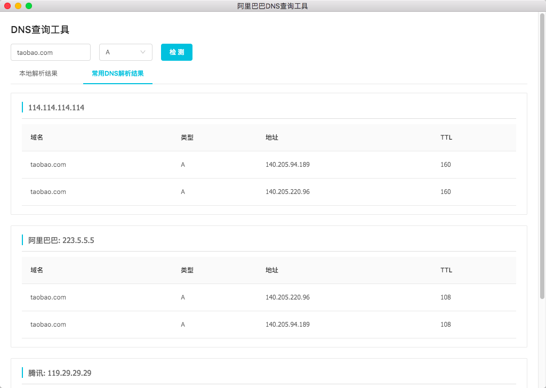Image resolution: width=546 pixels, height=388 pixels.
Task: Click 地址 header in the 114.114.114.114 table
Action: tap(271, 138)
